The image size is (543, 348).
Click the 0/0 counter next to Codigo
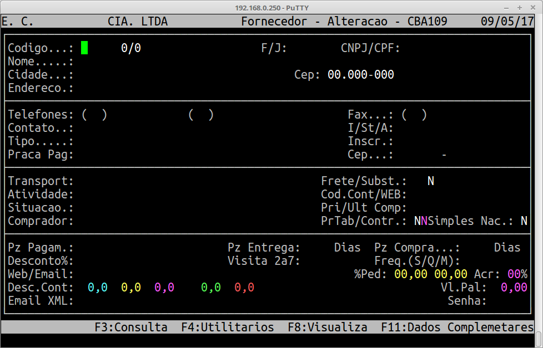(131, 48)
